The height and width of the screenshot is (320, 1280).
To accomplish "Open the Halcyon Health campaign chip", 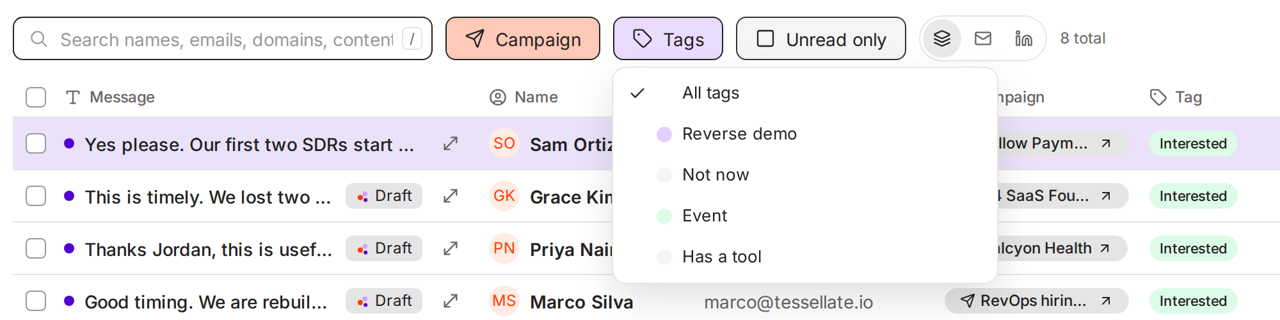I will click(1062, 248).
